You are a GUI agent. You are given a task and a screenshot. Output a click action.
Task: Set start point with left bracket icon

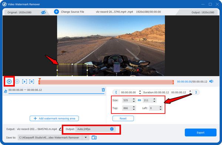click(x=116, y=92)
